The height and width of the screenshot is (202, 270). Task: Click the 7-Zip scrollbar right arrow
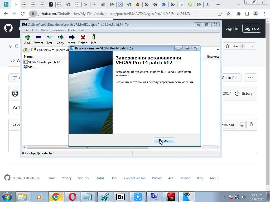pos(217,147)
